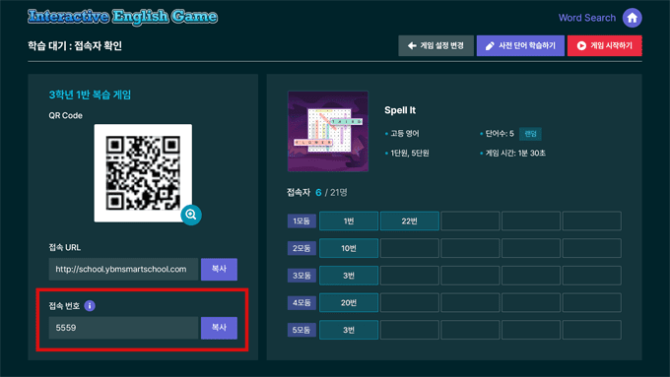Click student 22번 in 1모둠
670x377 pixels.
[409, 221]
